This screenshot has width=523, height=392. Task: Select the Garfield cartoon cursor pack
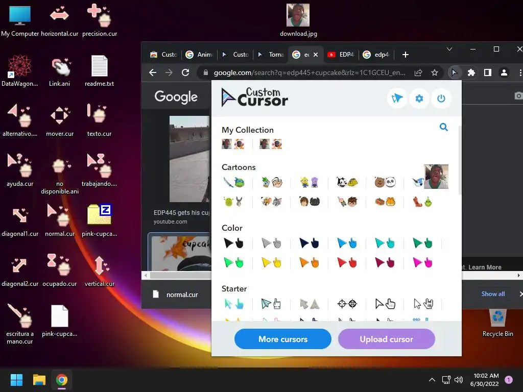click(385, 202)
